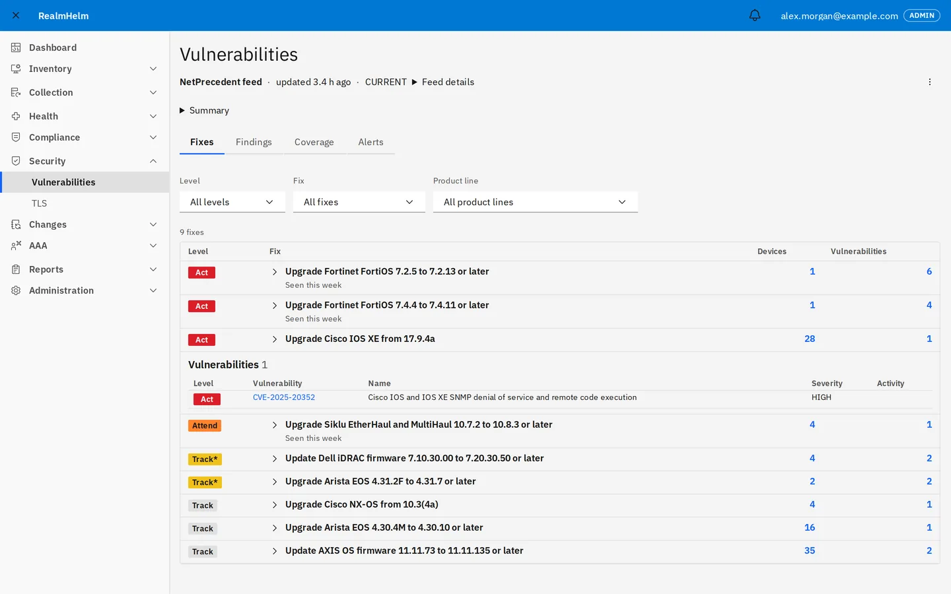Expand the FortiOS 7.4.4 fix row
Viewport: 951px width, 594px height.
(x=275, y=306)
